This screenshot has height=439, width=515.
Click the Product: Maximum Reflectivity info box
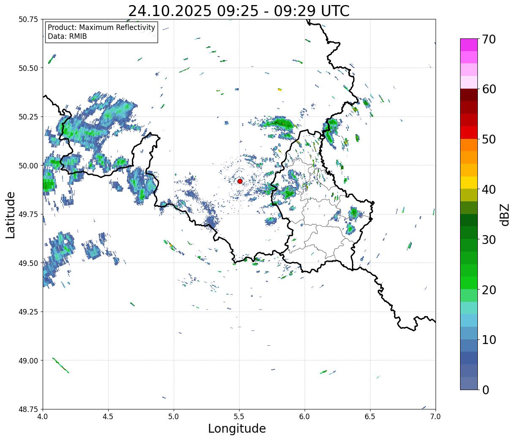click(x=101, y=32)
